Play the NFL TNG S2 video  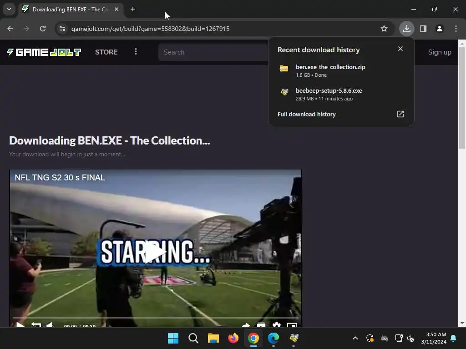(156, 252)
